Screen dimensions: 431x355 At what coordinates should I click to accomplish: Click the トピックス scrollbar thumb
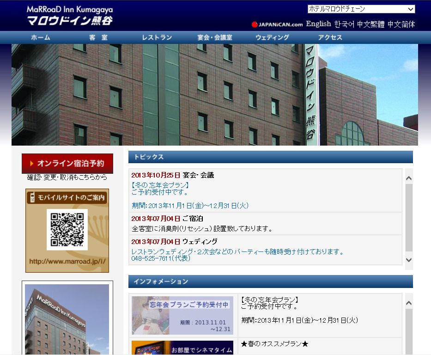tap(409, 218)
